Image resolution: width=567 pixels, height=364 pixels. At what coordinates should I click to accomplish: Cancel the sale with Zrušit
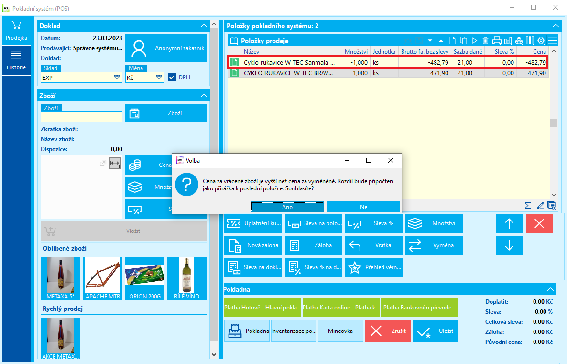pyautogui.click(x=388, y=331)
